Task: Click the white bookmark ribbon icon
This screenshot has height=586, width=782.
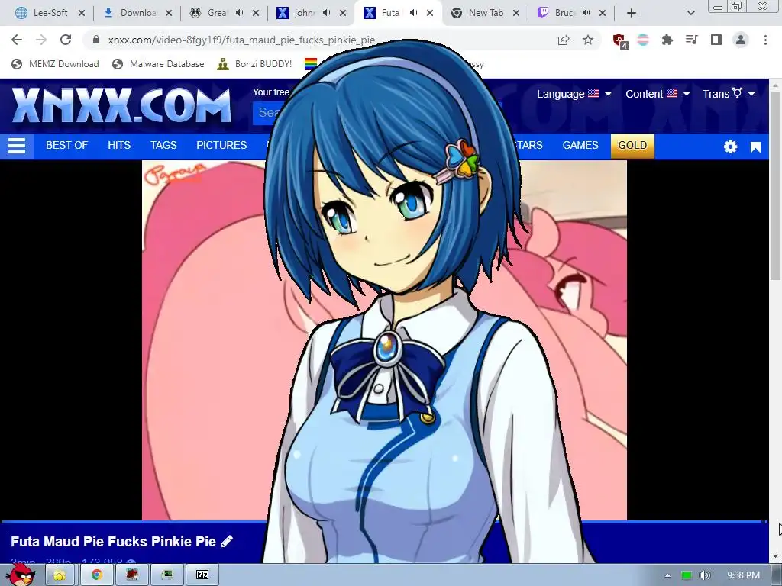Action: point(755,147)
